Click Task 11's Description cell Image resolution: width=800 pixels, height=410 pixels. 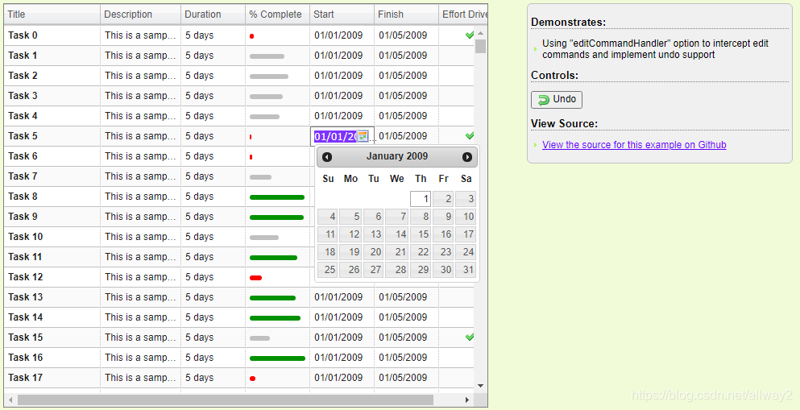point(140,256)
